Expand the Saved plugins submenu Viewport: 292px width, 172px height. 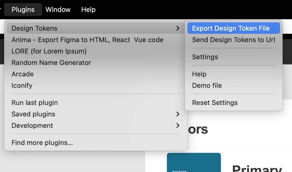click(x=33, y=114)
